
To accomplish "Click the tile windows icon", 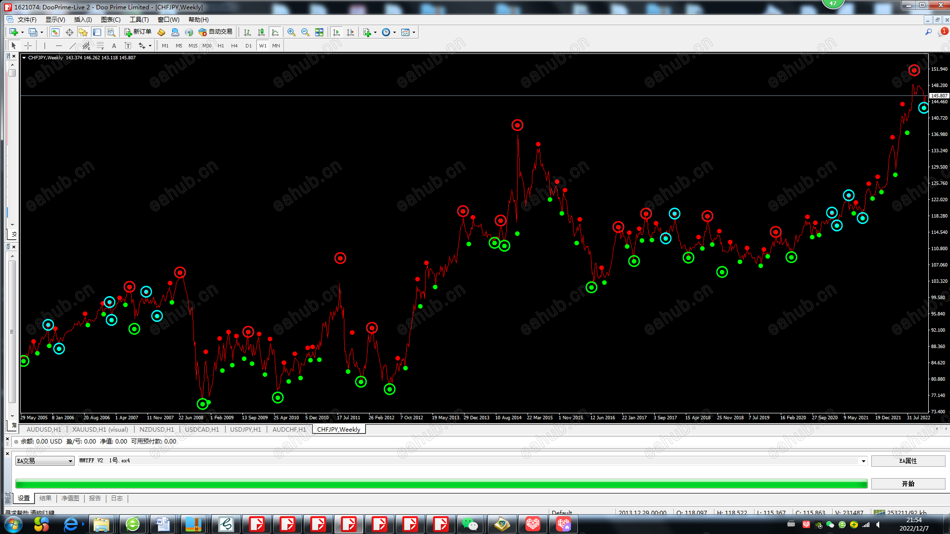I will (x=319, y=32).
